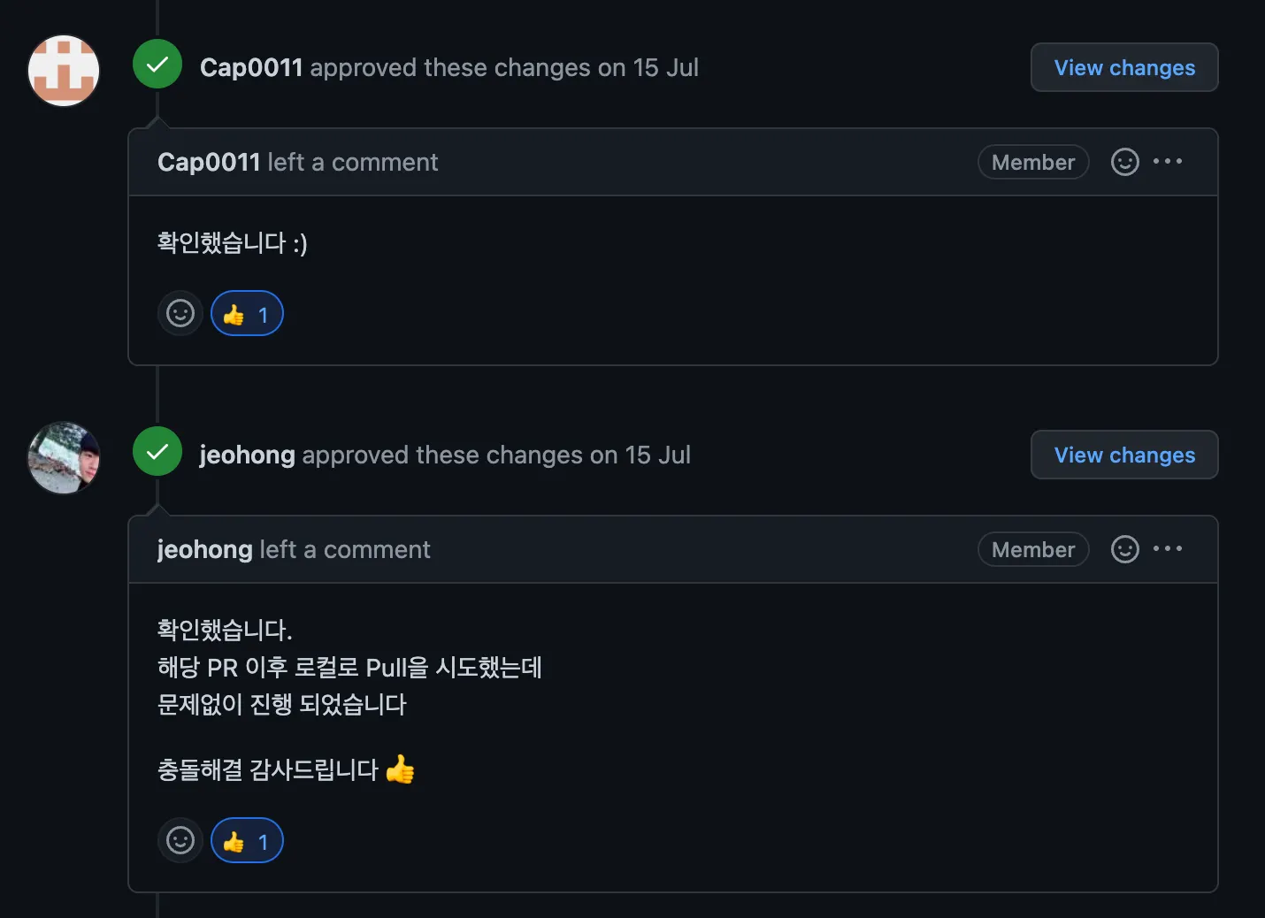Add reaction smiley below jeohong's comment text
The height and width of the screenshot is (918, 1265).
tap(180, 841)
